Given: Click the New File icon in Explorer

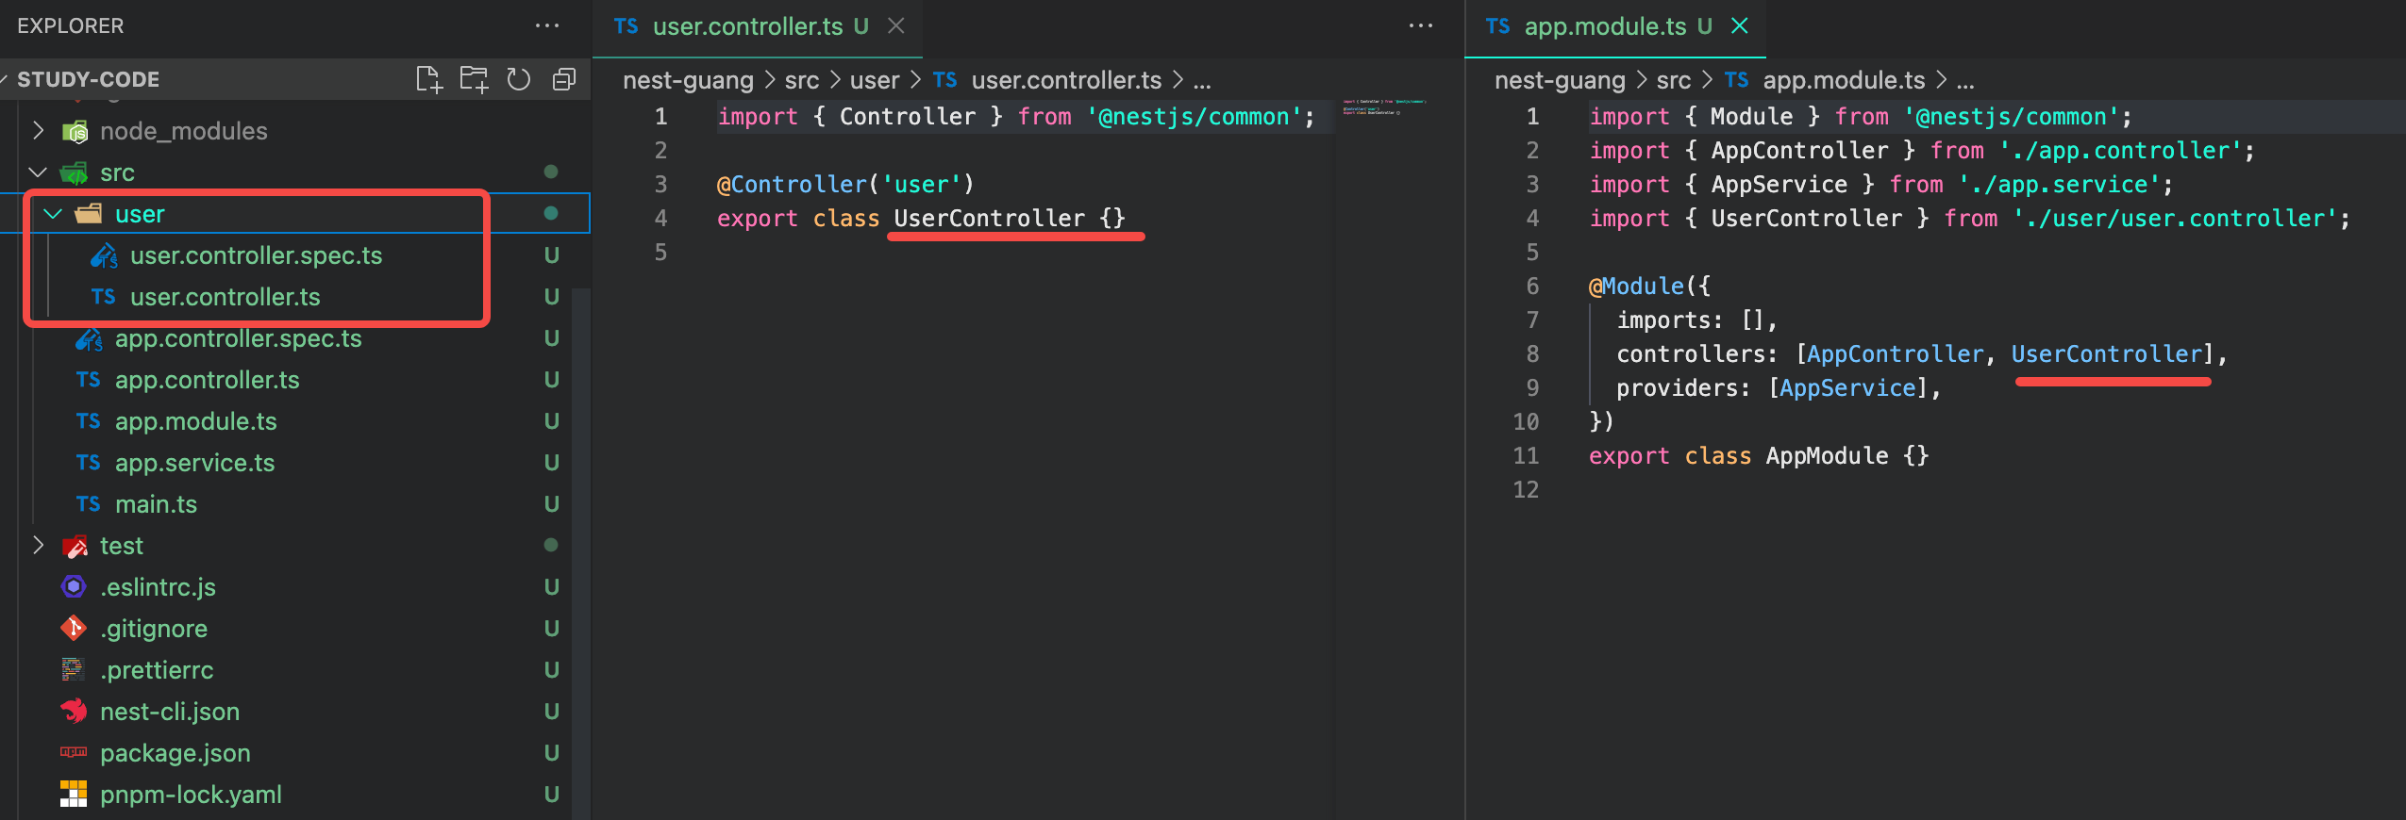Looking at the screenshot, I should point(429,79).
